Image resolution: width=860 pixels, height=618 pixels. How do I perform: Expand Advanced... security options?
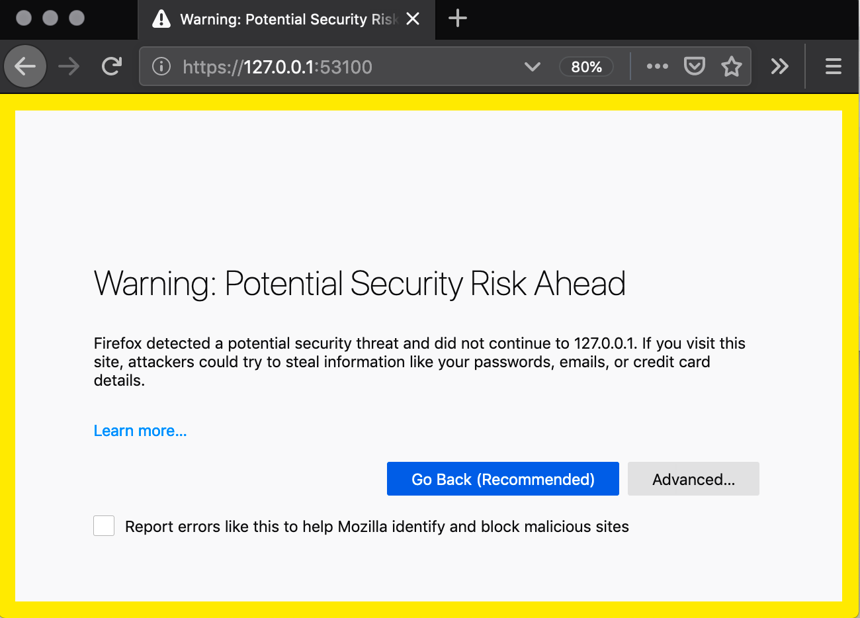point(693,479)
